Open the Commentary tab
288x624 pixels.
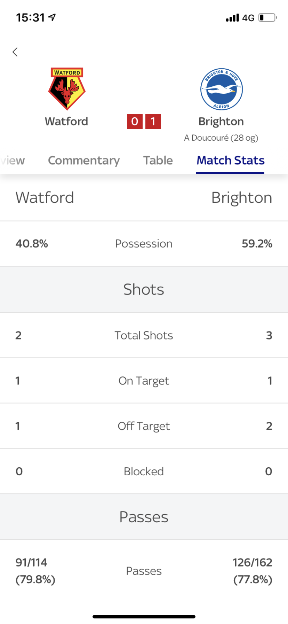coord(84,160)
